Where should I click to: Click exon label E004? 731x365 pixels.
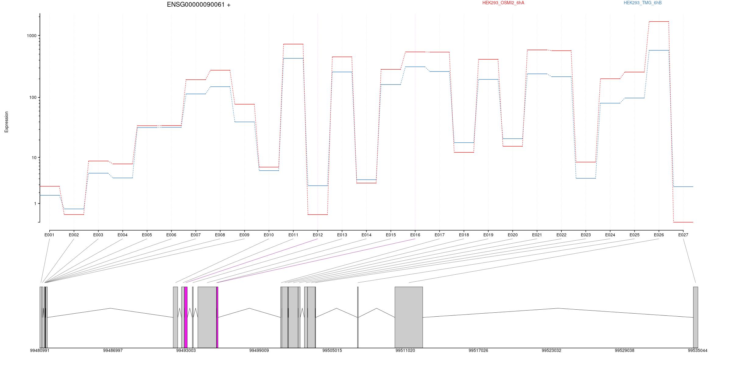(x=122, y=235)
